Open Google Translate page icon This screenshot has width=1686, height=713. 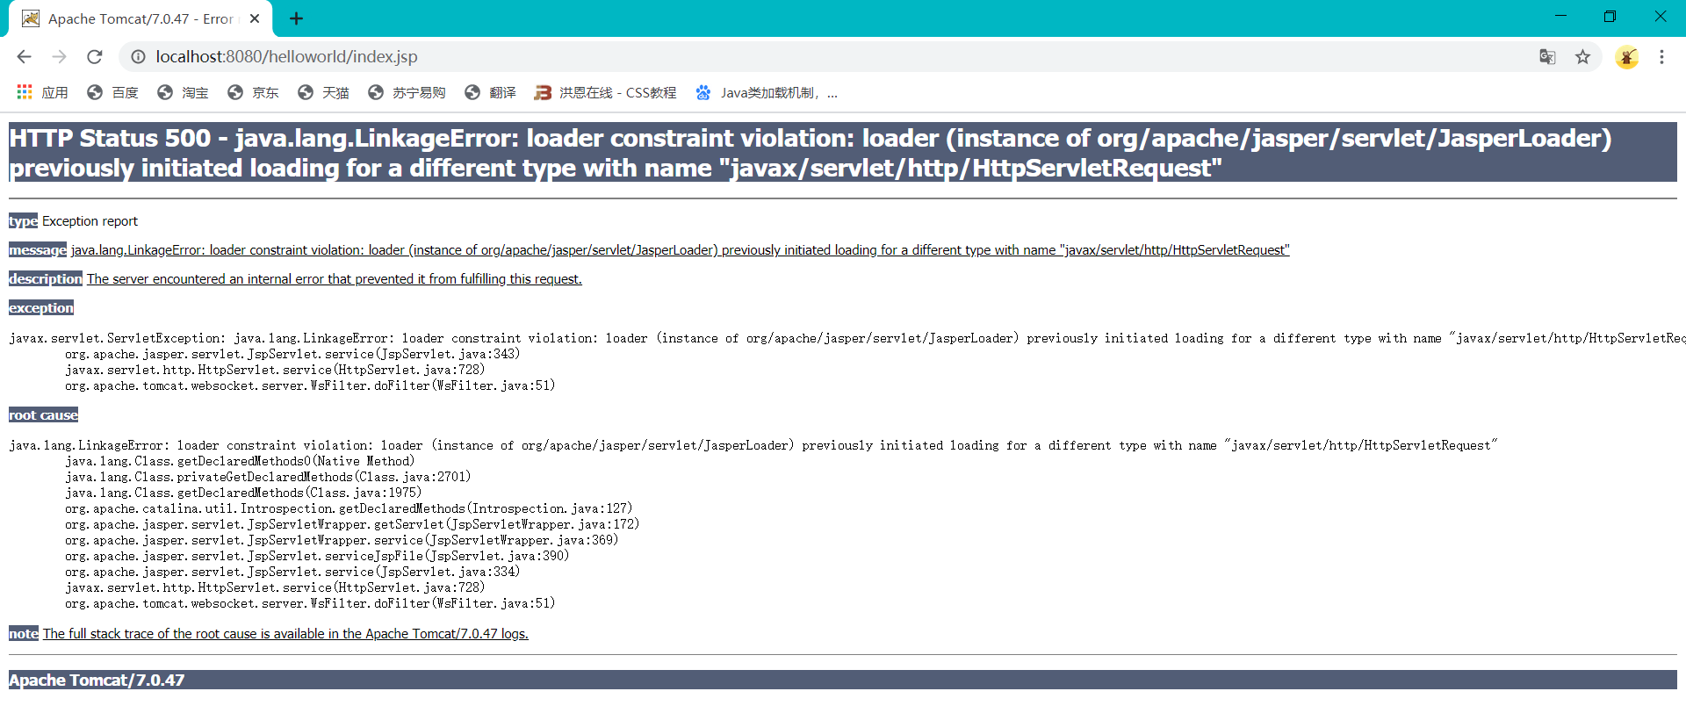[x=1547, y=56]
